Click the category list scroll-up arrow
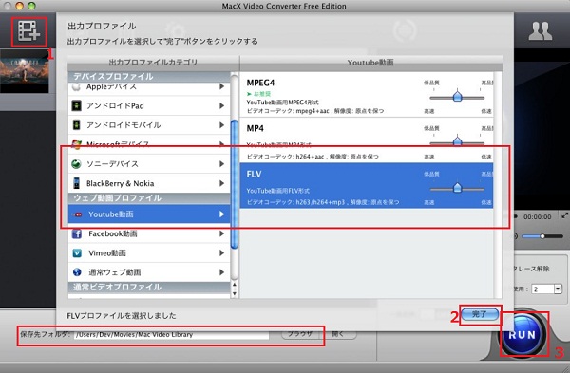The image size is (570, 373). (x=235, y=285)
